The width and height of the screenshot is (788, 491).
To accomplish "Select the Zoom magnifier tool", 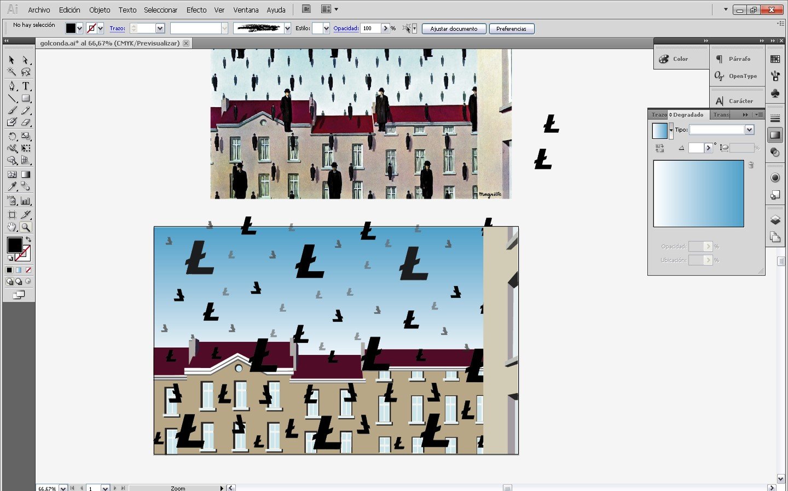I will tap(26, 227).
